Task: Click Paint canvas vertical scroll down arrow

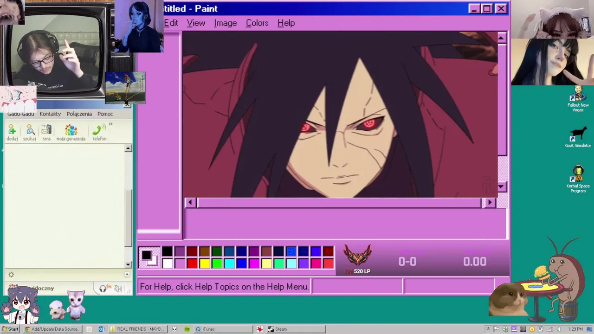Action: click(x=502, y=186)
